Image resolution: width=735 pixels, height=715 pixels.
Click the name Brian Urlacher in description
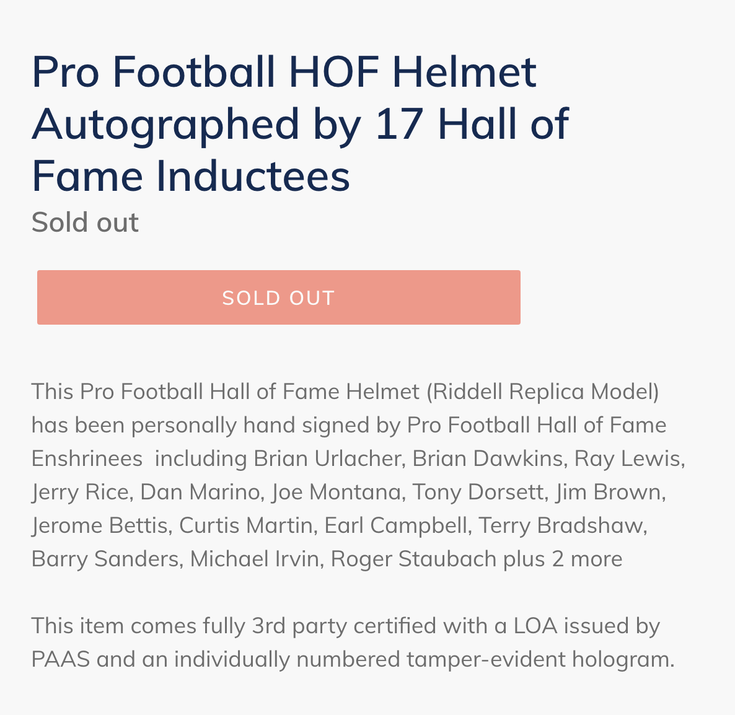pos(328,458)
